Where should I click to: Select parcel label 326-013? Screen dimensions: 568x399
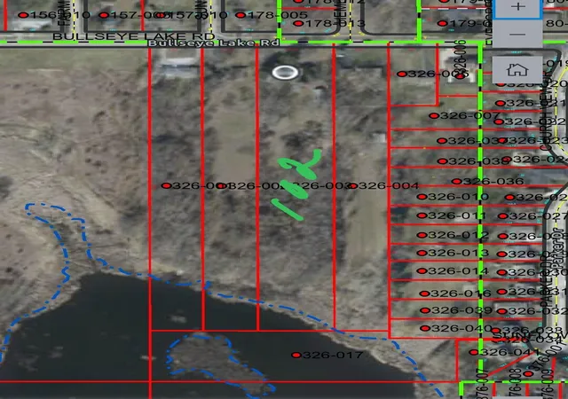(x=458, y=253)
